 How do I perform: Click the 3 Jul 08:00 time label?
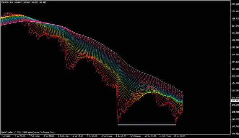tap(49, 136)
